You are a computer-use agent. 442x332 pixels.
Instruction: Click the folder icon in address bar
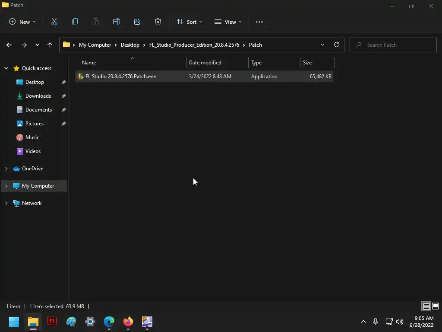point(66,45)
